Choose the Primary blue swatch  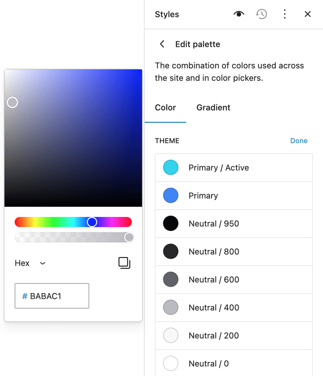tap(171, 195)
